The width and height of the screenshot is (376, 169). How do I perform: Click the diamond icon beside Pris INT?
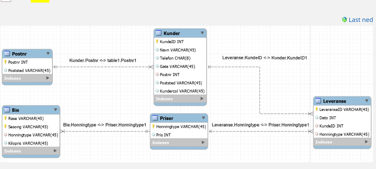[153, 135]
